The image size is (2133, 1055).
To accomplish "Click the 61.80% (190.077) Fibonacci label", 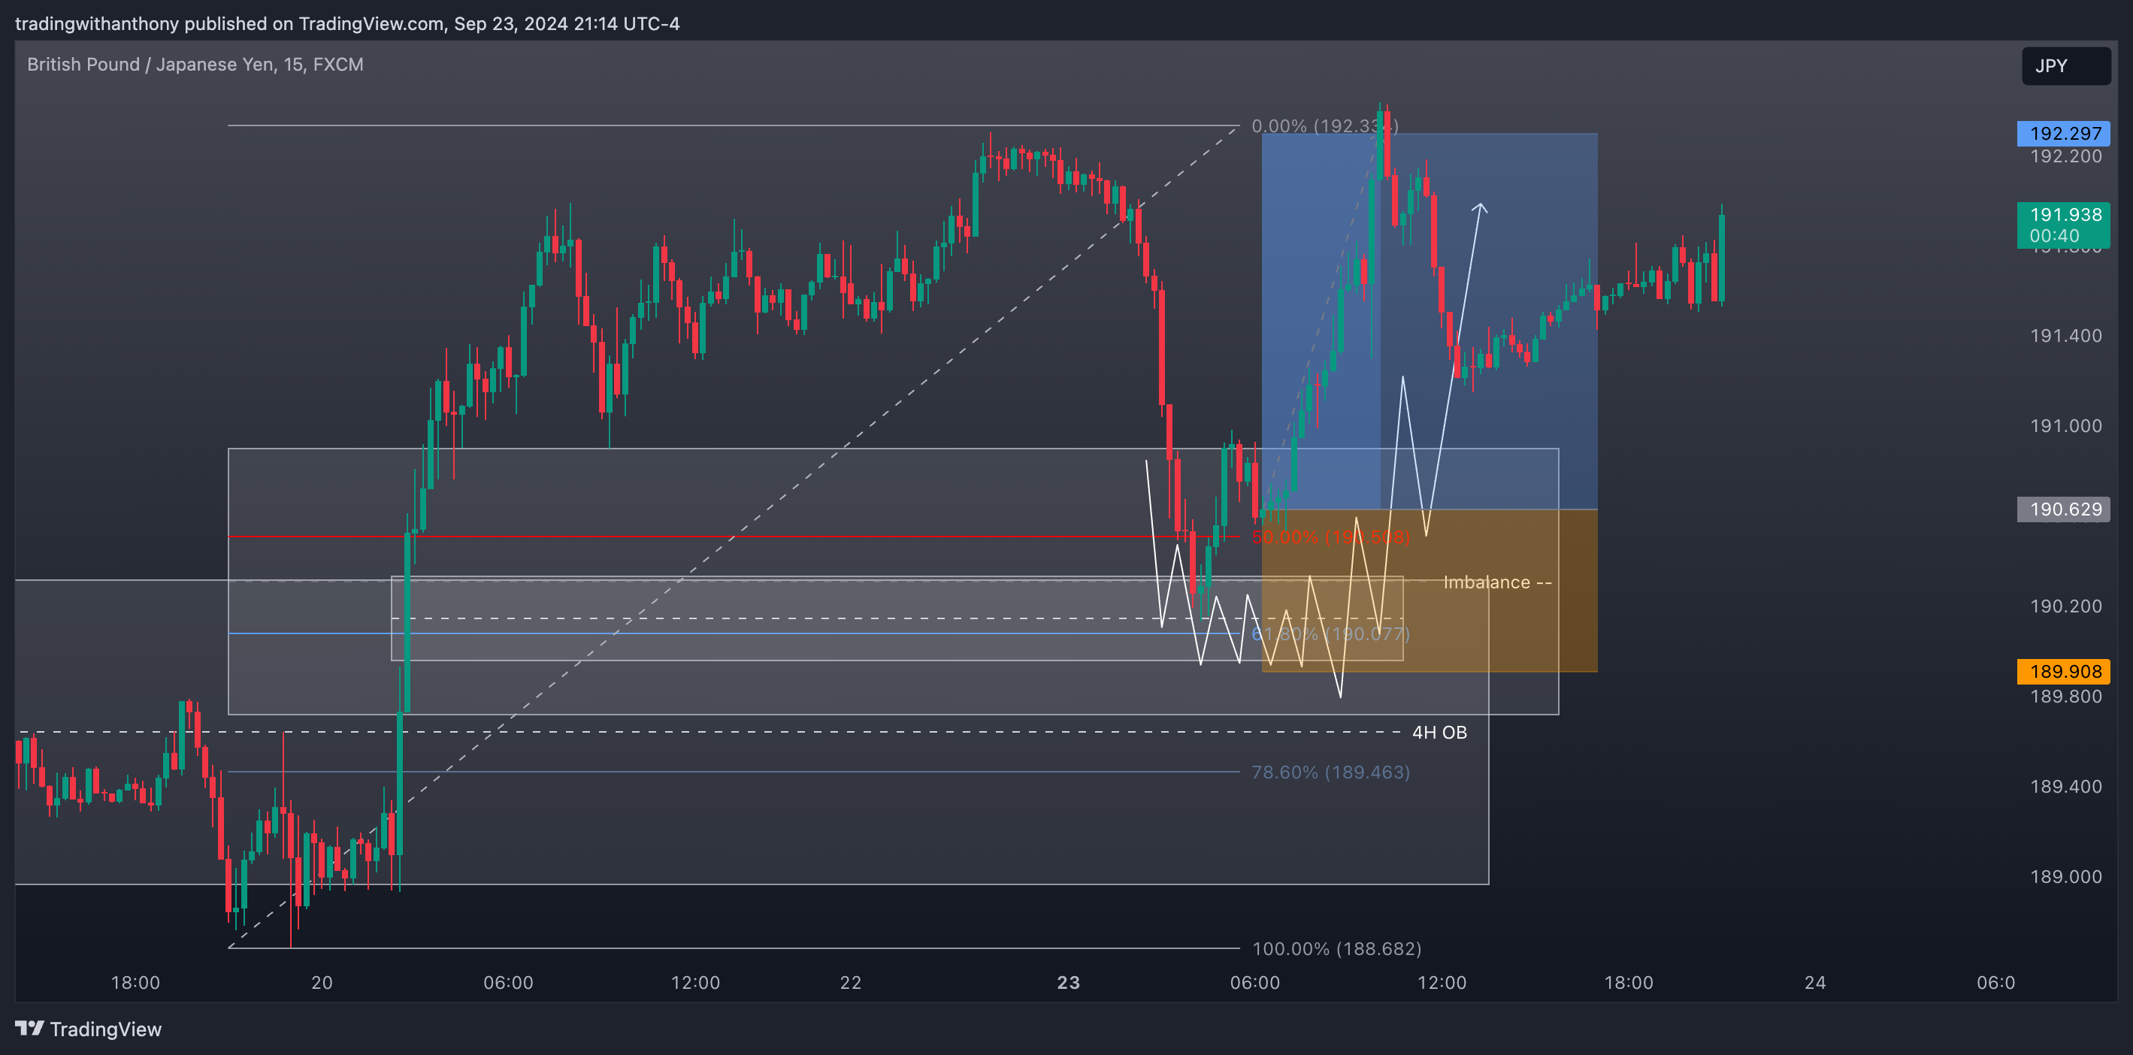I will tap(1330, 634).
